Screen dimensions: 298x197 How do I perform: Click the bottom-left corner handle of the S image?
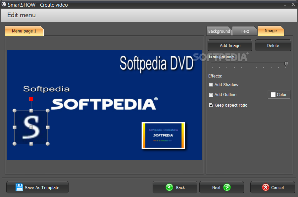click(x=15, y=144)
